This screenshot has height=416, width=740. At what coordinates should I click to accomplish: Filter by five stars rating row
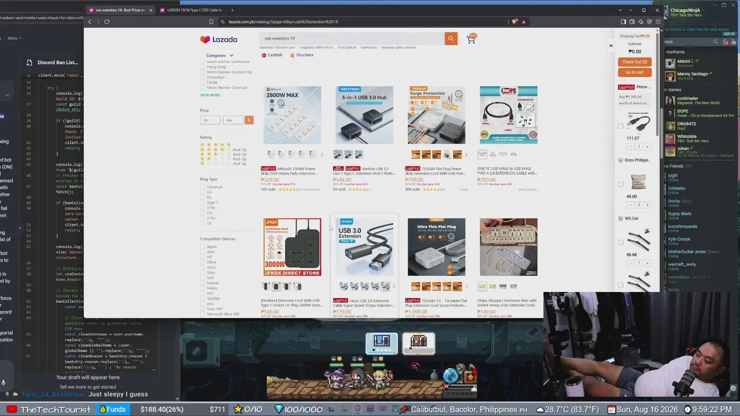216,145
